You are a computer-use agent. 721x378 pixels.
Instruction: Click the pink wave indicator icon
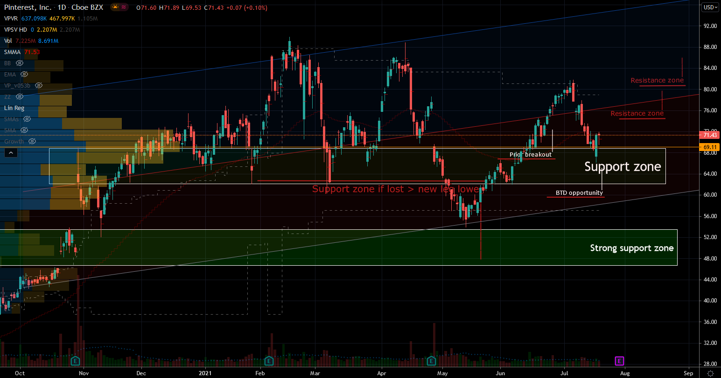pyautogui.click(x=125, y=7)
